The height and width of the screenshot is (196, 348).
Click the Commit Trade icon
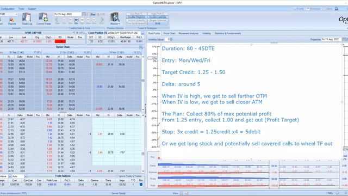[43, 19]
